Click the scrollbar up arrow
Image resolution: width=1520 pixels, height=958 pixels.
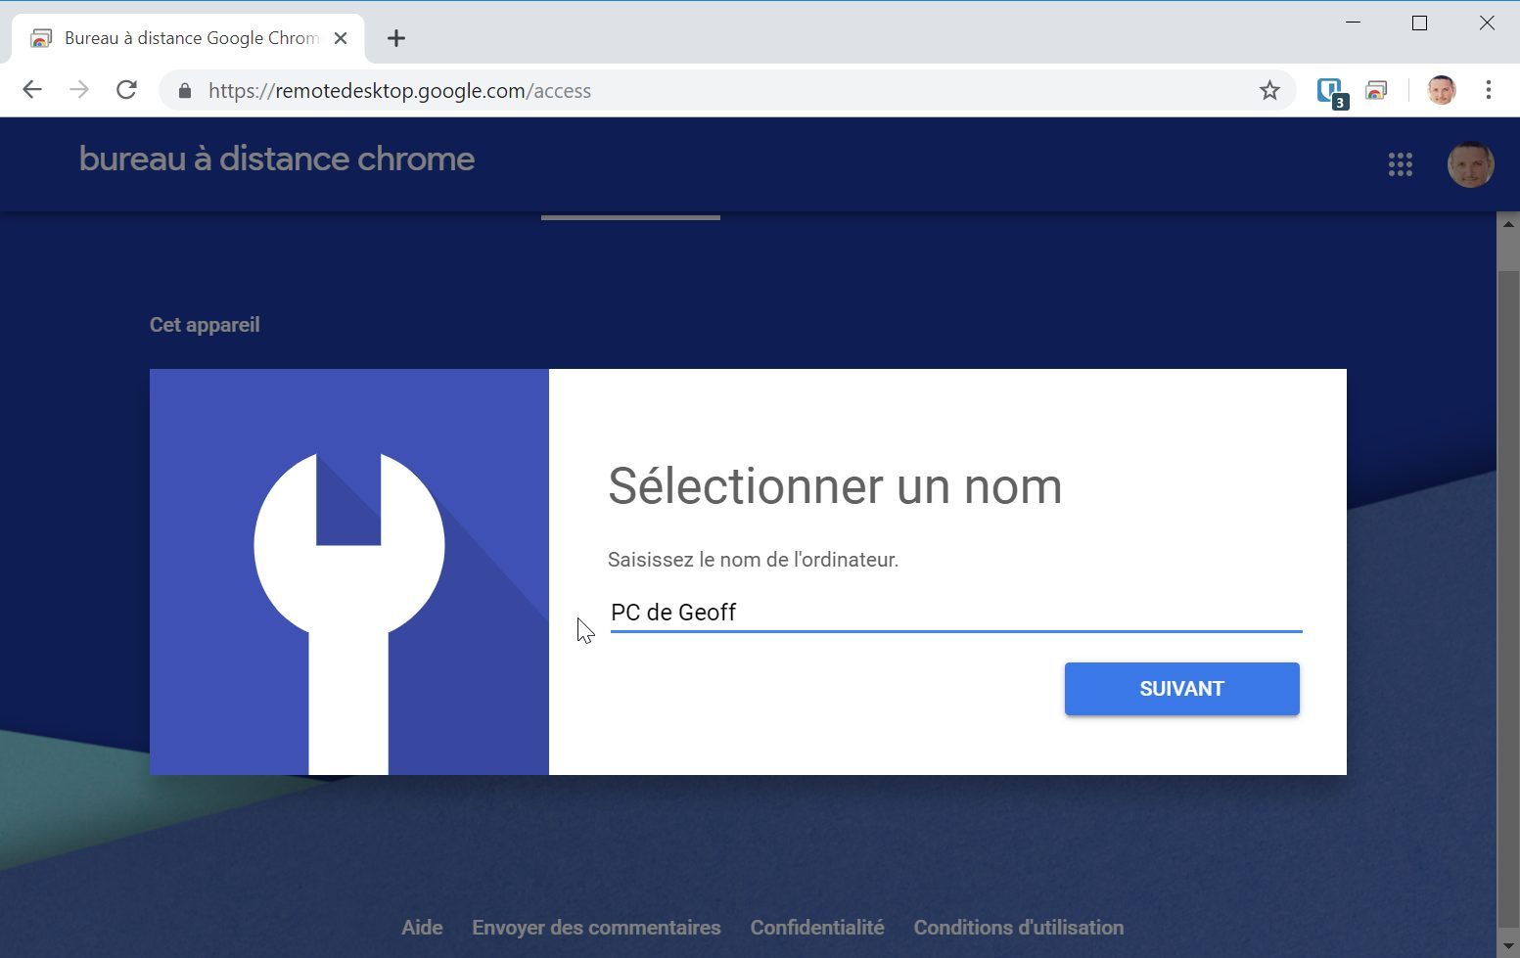tap(1508, 224)
